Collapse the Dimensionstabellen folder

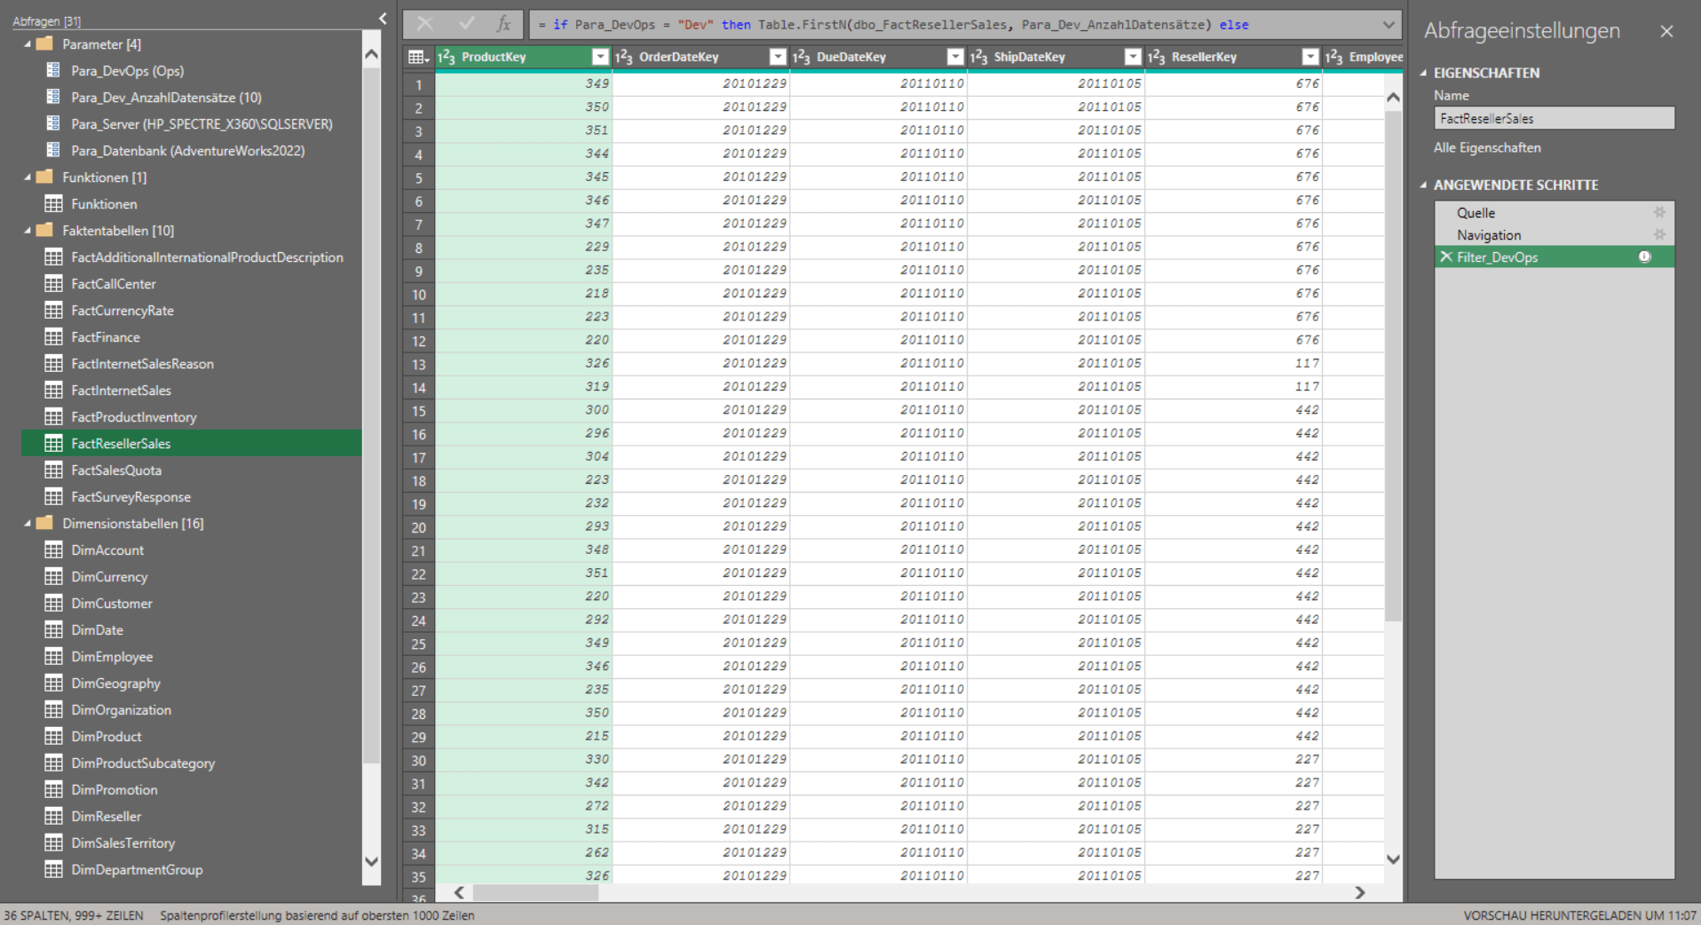28,523
